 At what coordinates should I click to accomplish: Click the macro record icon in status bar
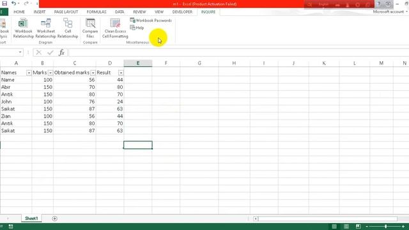point(11,227)
